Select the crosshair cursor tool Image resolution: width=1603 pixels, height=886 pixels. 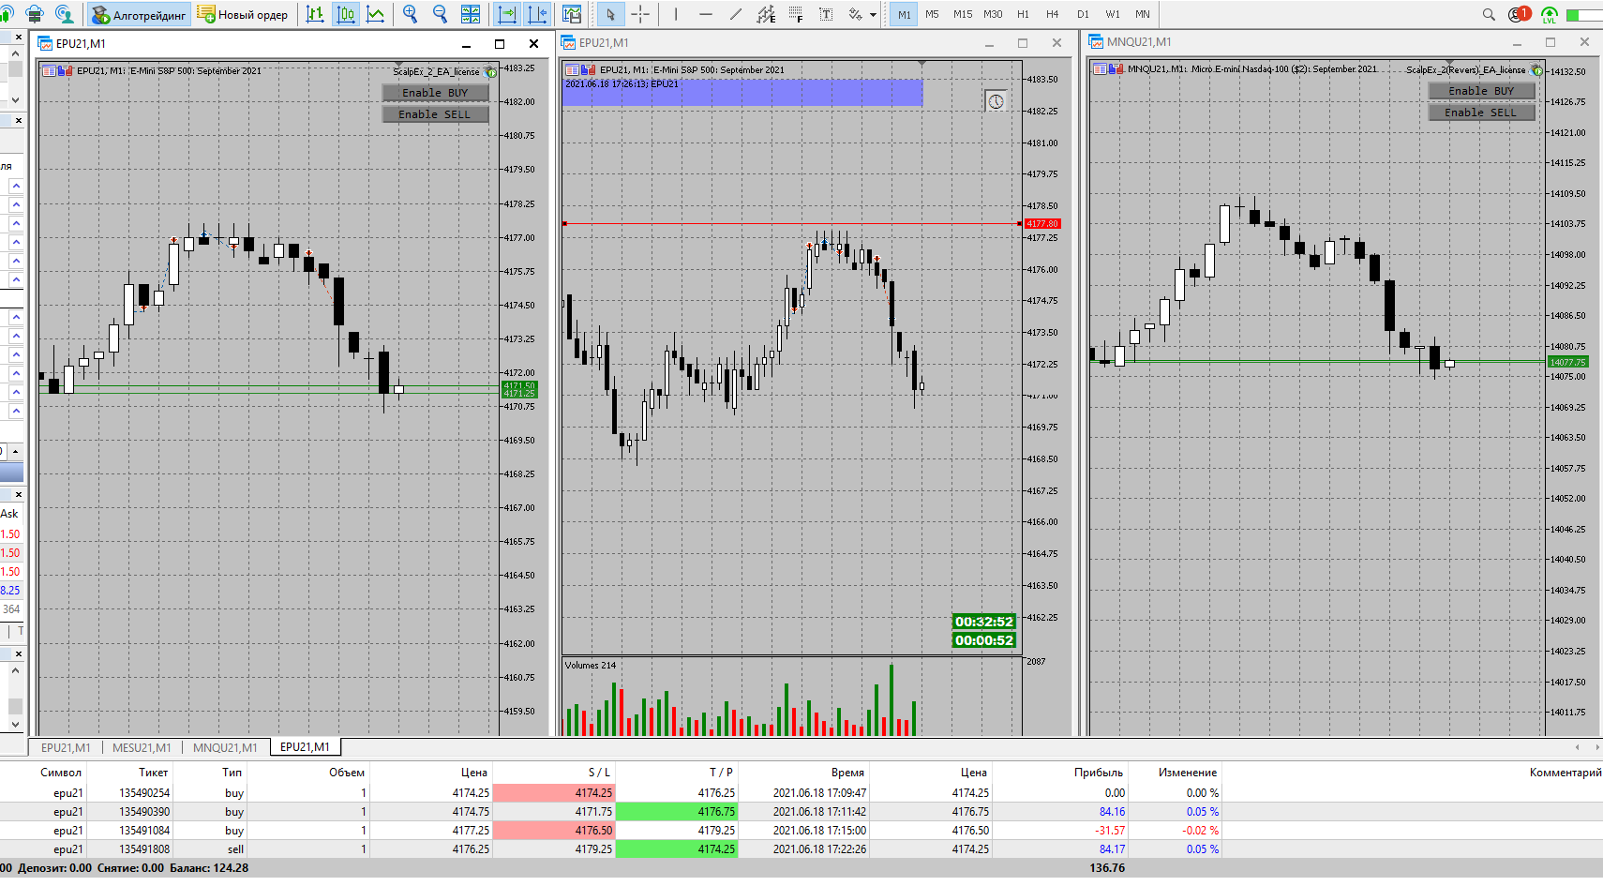(640, 14)
